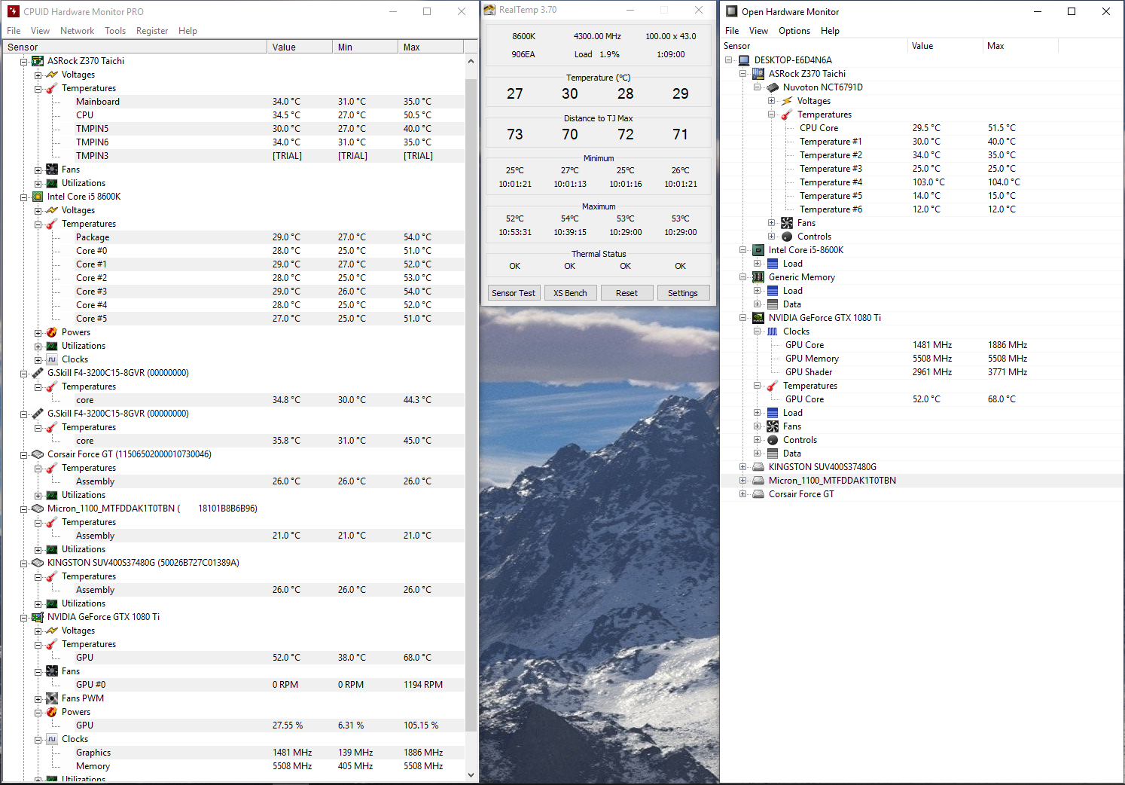Click the ASRock Z370 Taichi motherboard icon in CPUID

point(38,61)
